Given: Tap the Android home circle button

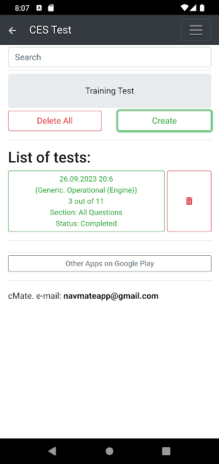Looking at the screenshot, I should 109,451.
